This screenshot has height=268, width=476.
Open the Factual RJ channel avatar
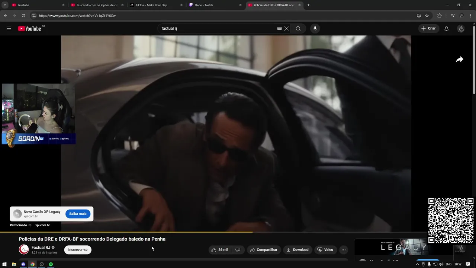tap(24, 250)
